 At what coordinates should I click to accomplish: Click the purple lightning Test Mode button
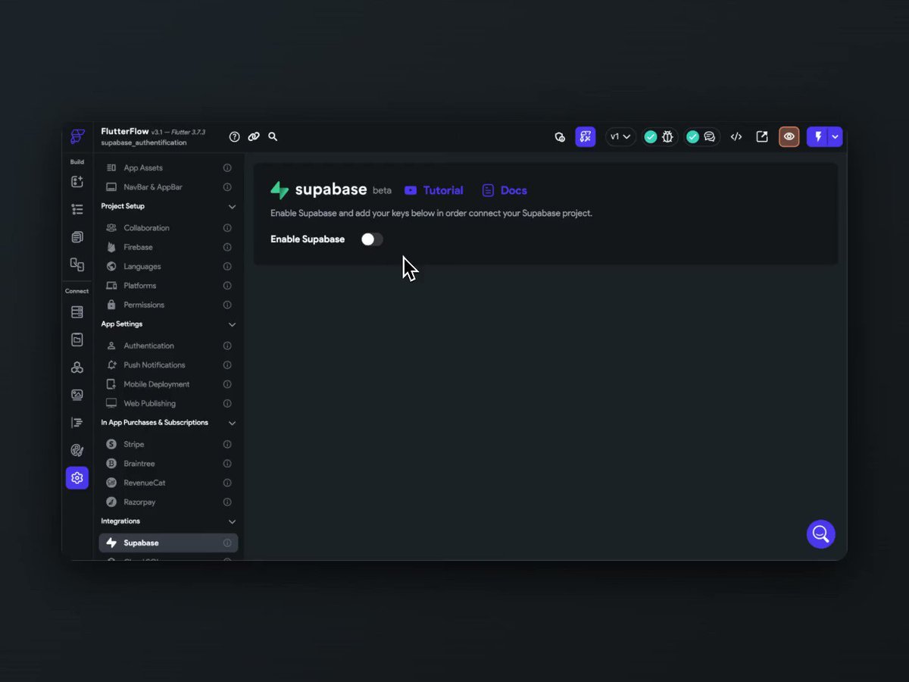pos(818,137)
